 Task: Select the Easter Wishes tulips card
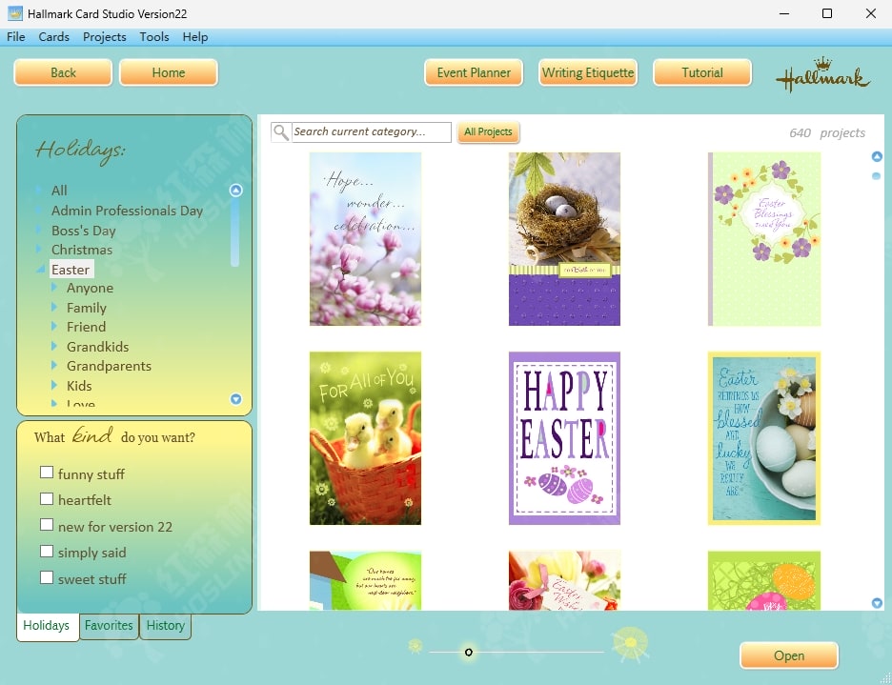tap(564, 580)
